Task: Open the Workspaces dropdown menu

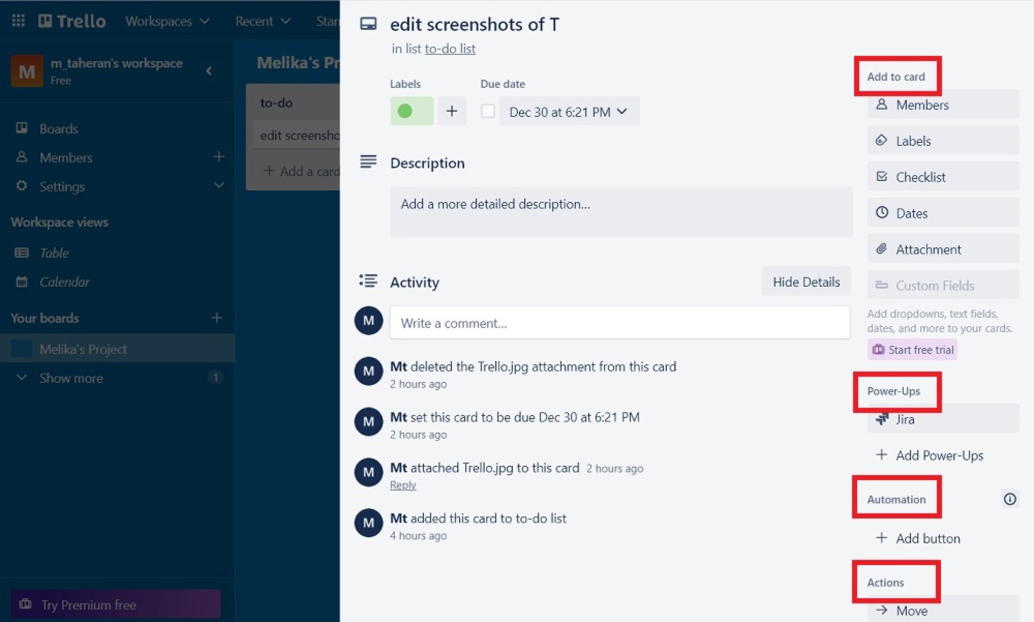Action: click(167, 21)
